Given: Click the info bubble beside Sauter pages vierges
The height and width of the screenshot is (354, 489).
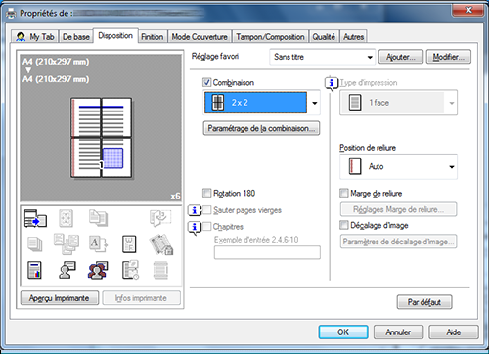Looking at the screenshot, I should tap(195, 210).
